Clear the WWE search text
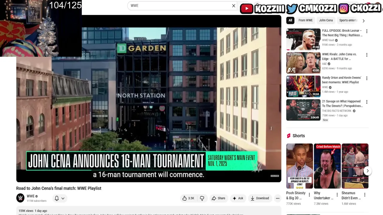383x215 pixels. 234,6
